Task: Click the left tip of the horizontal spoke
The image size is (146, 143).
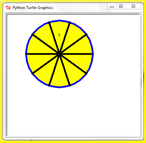Action: pyautogui.click(x=26, y=54)
